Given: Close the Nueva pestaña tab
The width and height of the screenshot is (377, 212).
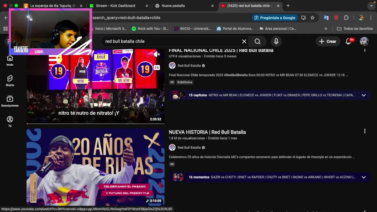Looking at the screenshot, I should [212, 6].
